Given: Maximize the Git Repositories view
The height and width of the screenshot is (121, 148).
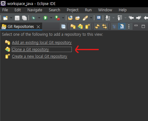Looking at the screenshot, I should coord(143,26).
